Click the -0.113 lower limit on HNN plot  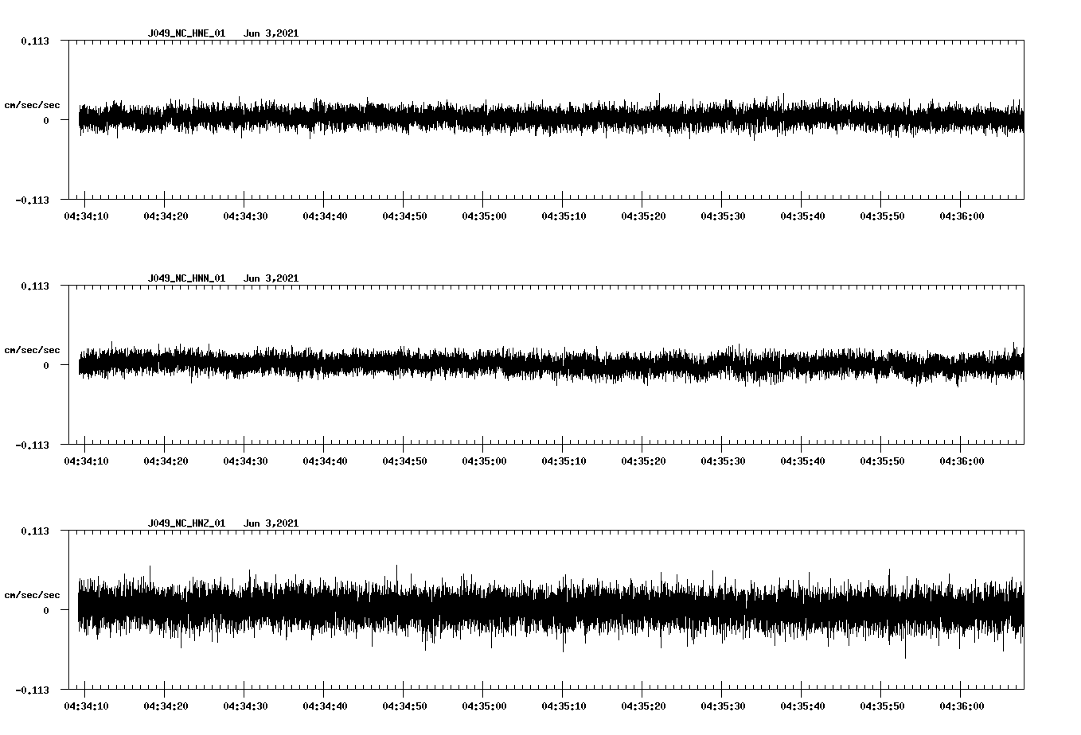coord(32,445)
